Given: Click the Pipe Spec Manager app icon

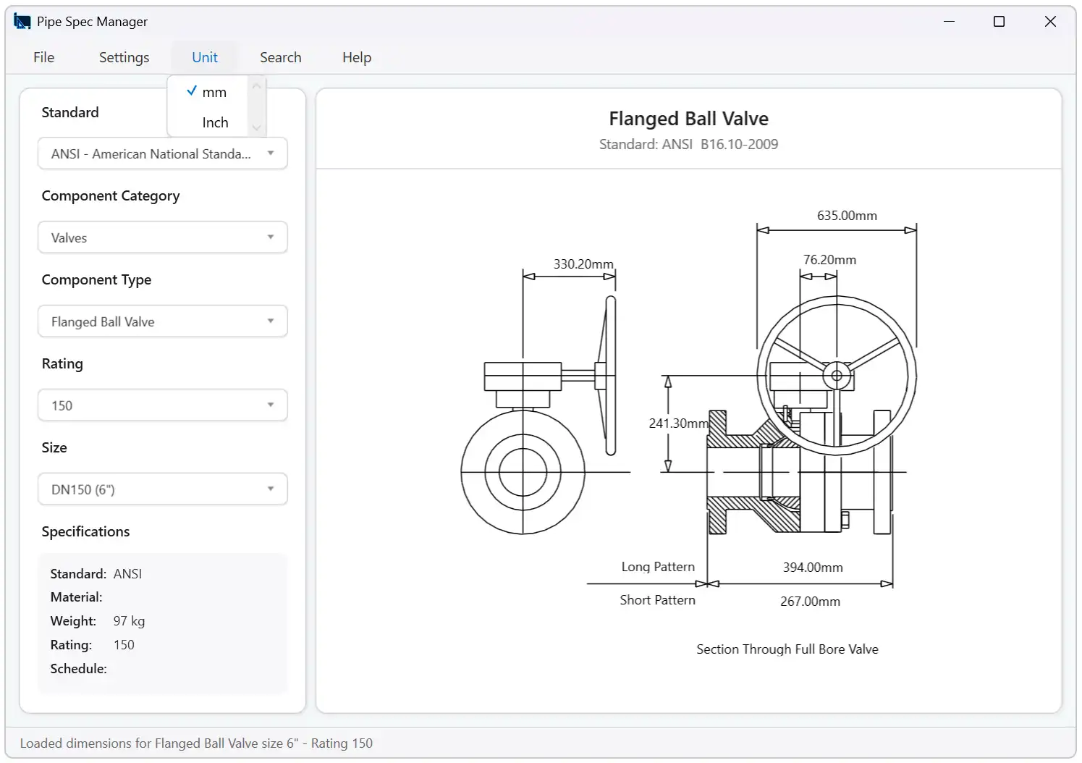Looking at the screenshot, I should point(22,22).
